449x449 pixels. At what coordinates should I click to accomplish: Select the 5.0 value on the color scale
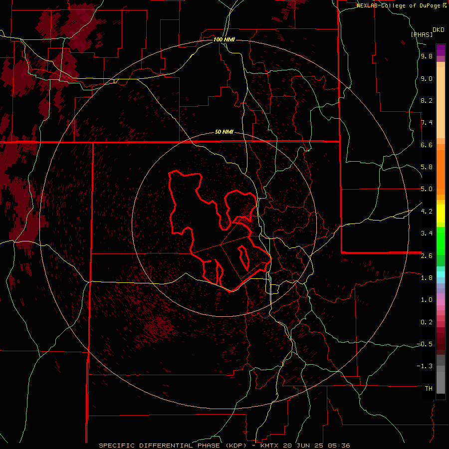point(427,189)
